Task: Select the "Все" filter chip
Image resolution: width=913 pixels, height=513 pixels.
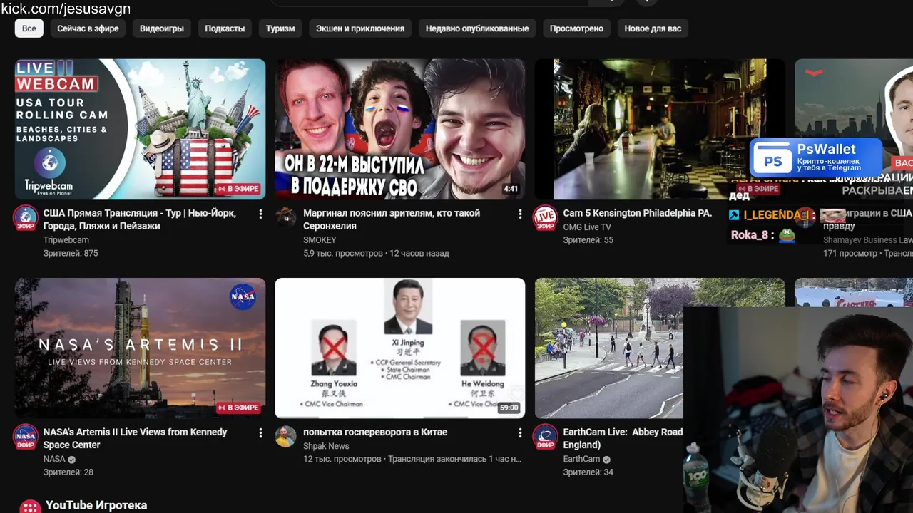Action: click(x=29, y=28)
